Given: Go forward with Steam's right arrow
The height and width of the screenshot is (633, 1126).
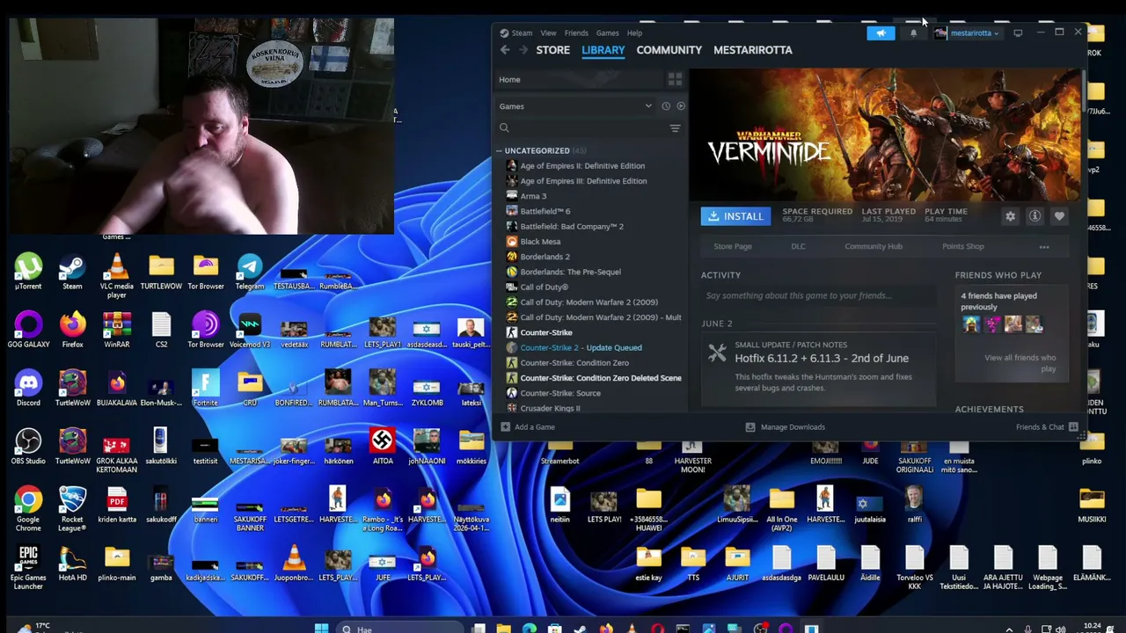Looking at the screenshot, I should (x=523, y=50).
